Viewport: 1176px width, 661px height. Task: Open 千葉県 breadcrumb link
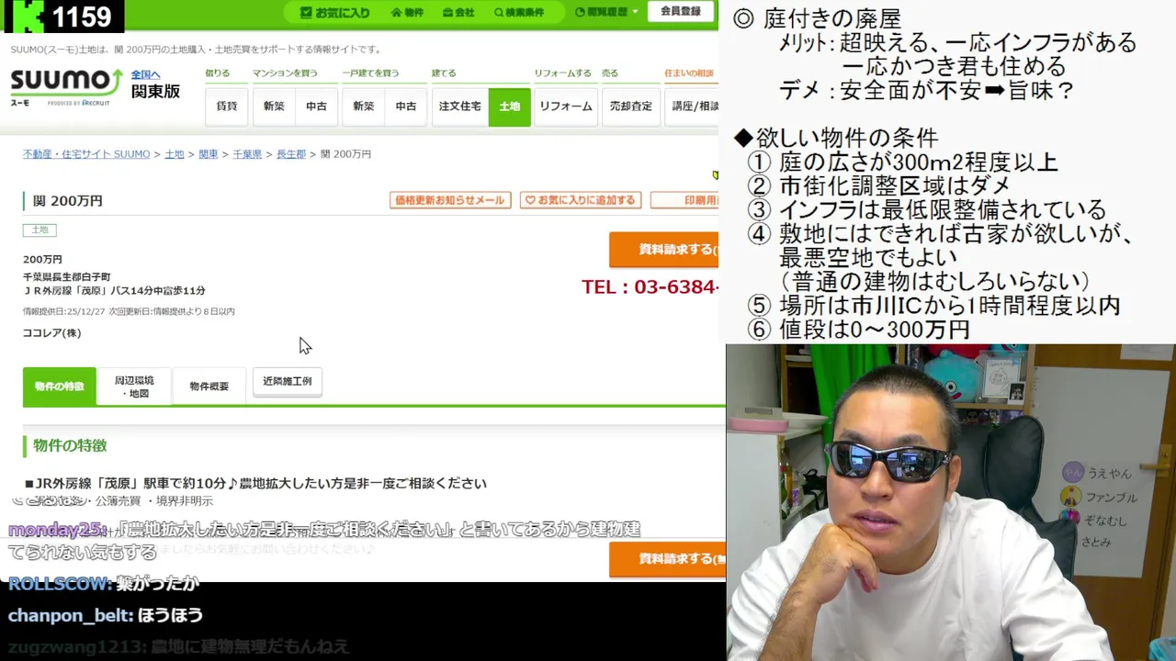pyautogui.click(x=247, y=154)
